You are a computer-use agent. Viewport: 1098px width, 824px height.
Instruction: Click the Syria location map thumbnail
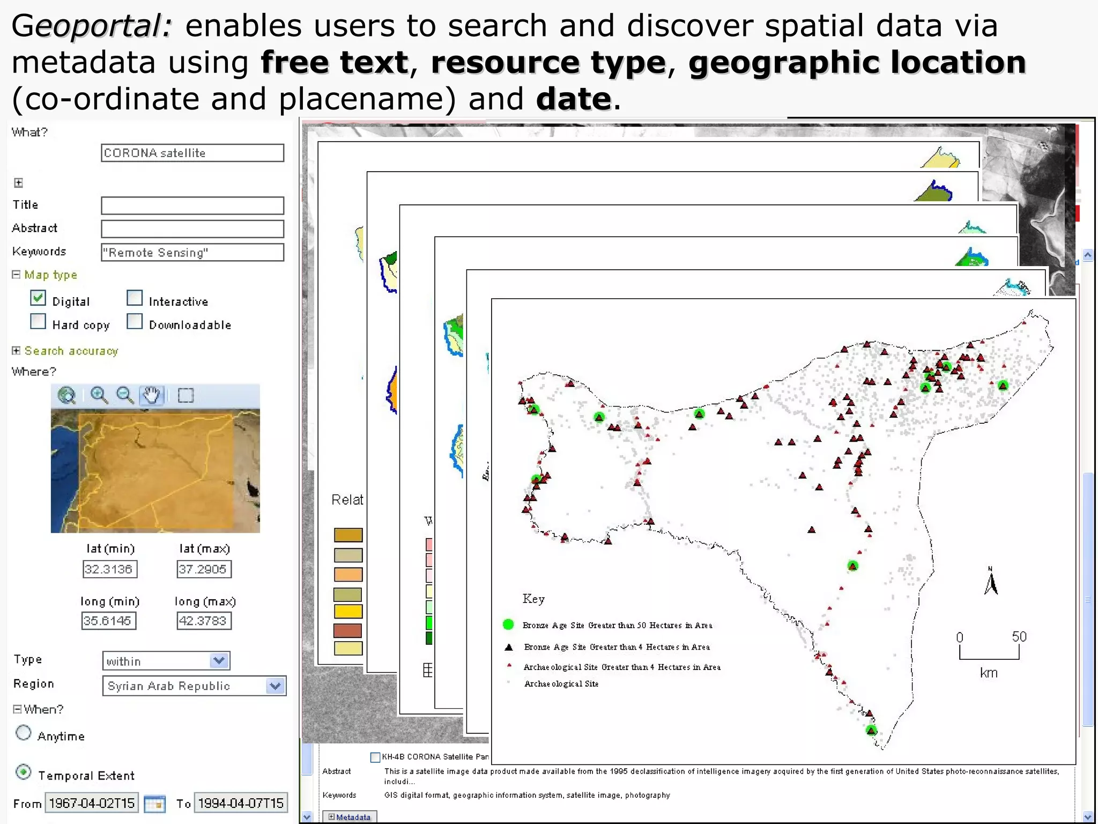pyautogui.click(x=155, y=471)
